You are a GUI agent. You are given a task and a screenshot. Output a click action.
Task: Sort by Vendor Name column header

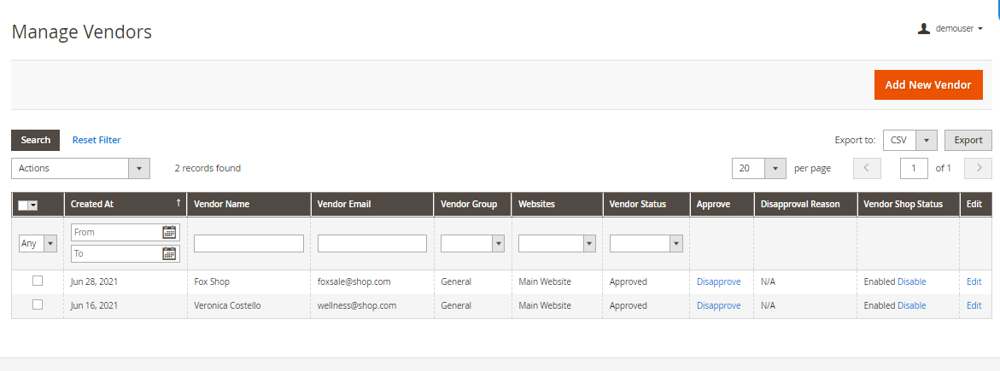pyautogui.click(x=221, y=205)
